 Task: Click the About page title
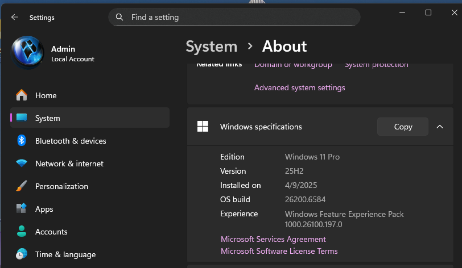click(x=284, y=46)
